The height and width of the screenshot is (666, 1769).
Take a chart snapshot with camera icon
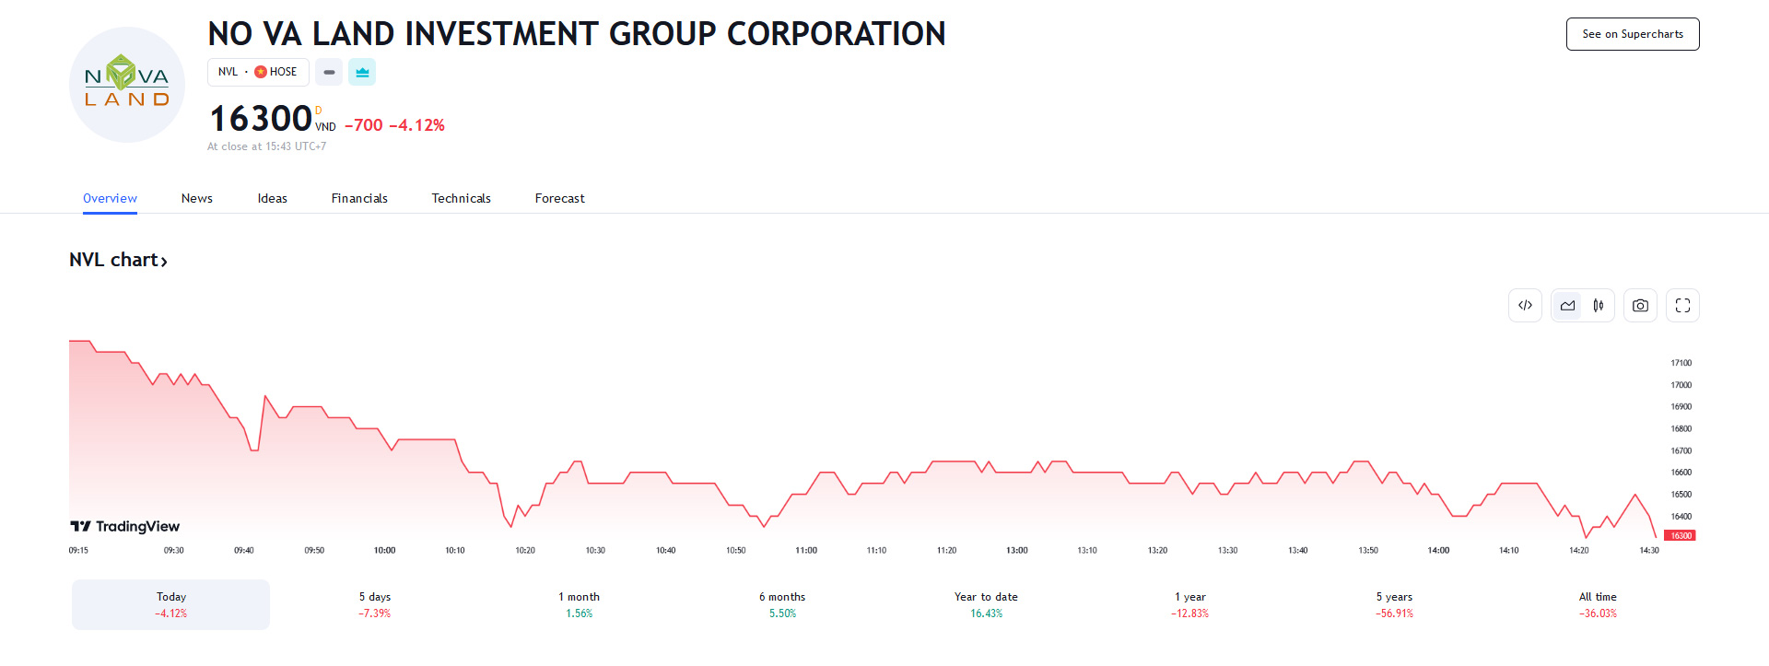coord(1640,306)
